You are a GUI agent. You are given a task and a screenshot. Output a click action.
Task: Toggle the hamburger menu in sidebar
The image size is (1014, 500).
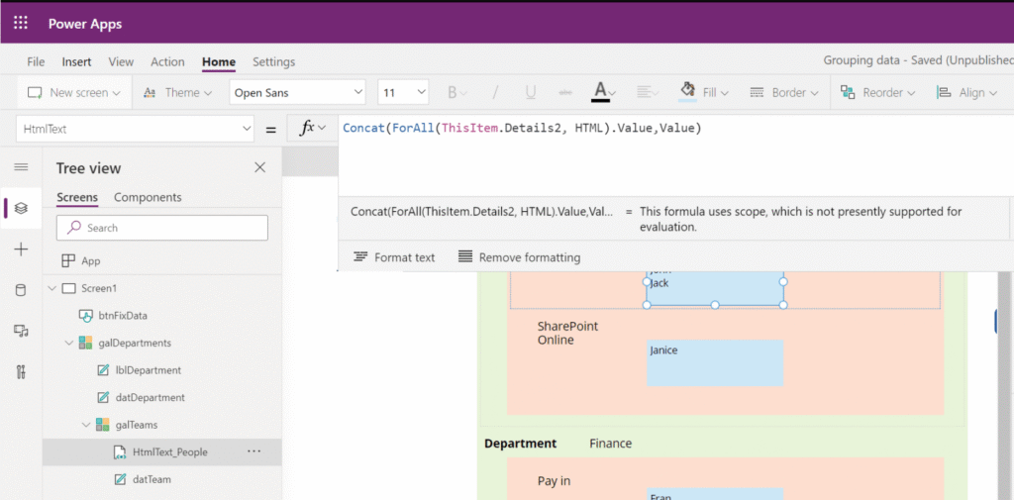[x=22, y=167]
